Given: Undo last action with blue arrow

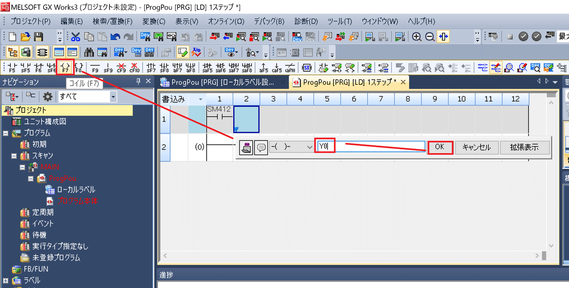Looking at the screenshot, I should [115, 36].
